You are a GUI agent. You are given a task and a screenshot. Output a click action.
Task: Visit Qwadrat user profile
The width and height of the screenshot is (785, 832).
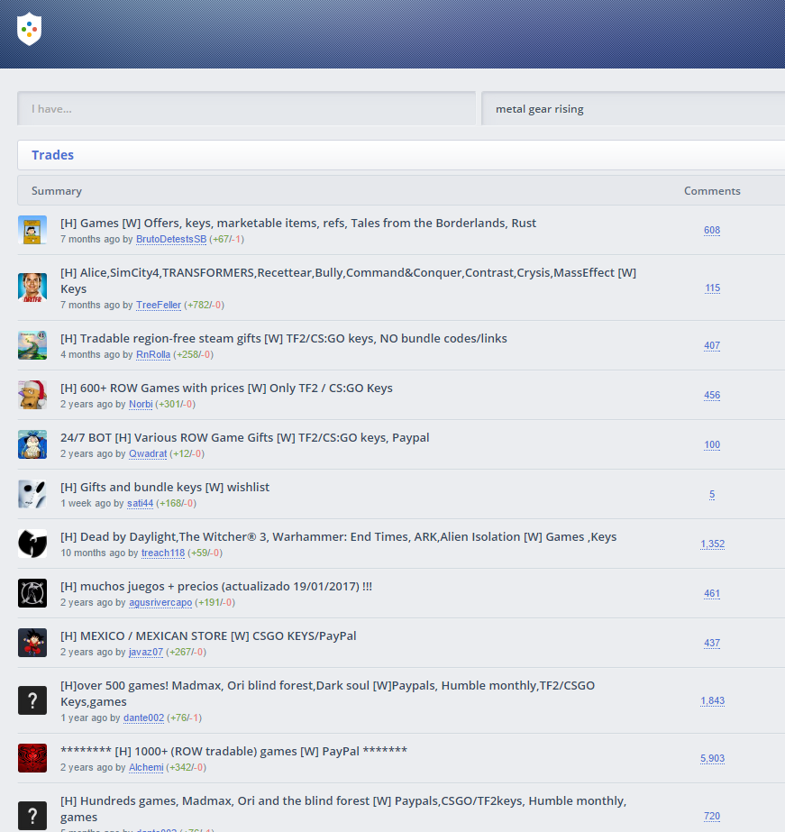(148, 453)
